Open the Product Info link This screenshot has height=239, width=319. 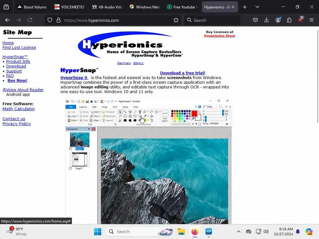tap(18, 62)
